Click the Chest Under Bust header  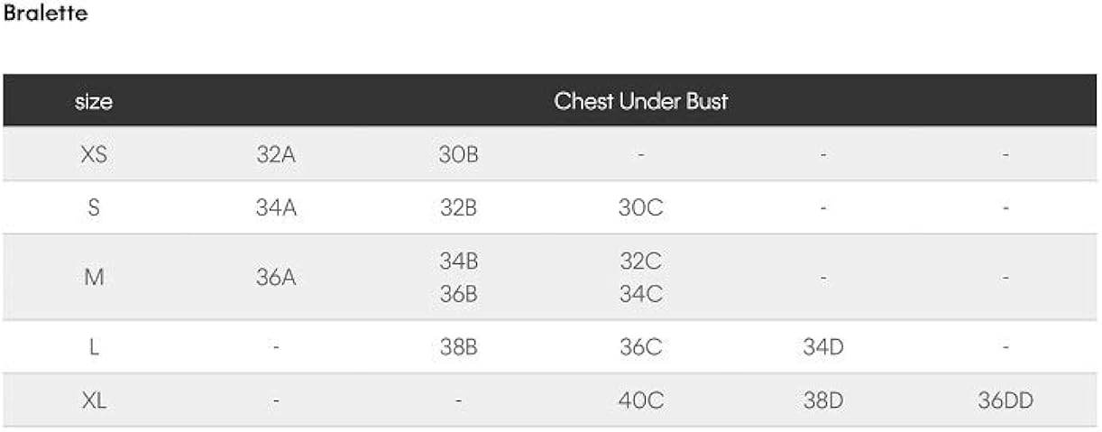(640, 101)
